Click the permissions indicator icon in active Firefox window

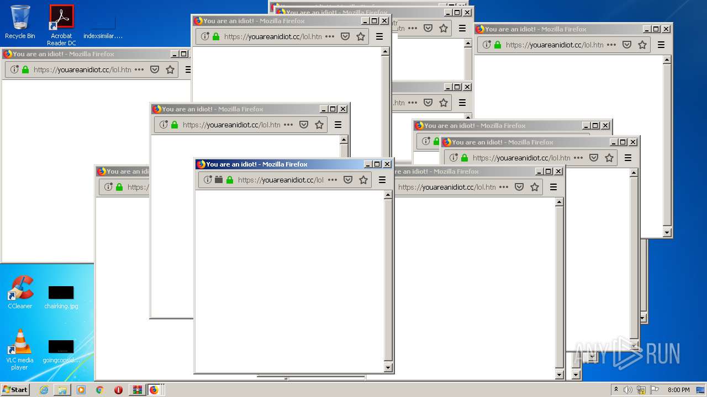[219, 180]
